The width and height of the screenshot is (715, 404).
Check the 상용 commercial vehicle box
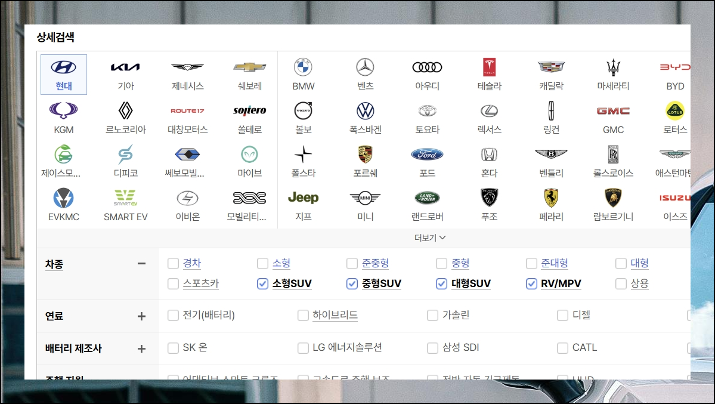click(x=621, y=283)
